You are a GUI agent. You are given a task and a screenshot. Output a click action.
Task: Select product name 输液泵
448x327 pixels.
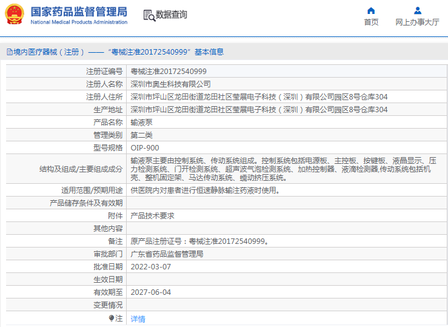141,123
